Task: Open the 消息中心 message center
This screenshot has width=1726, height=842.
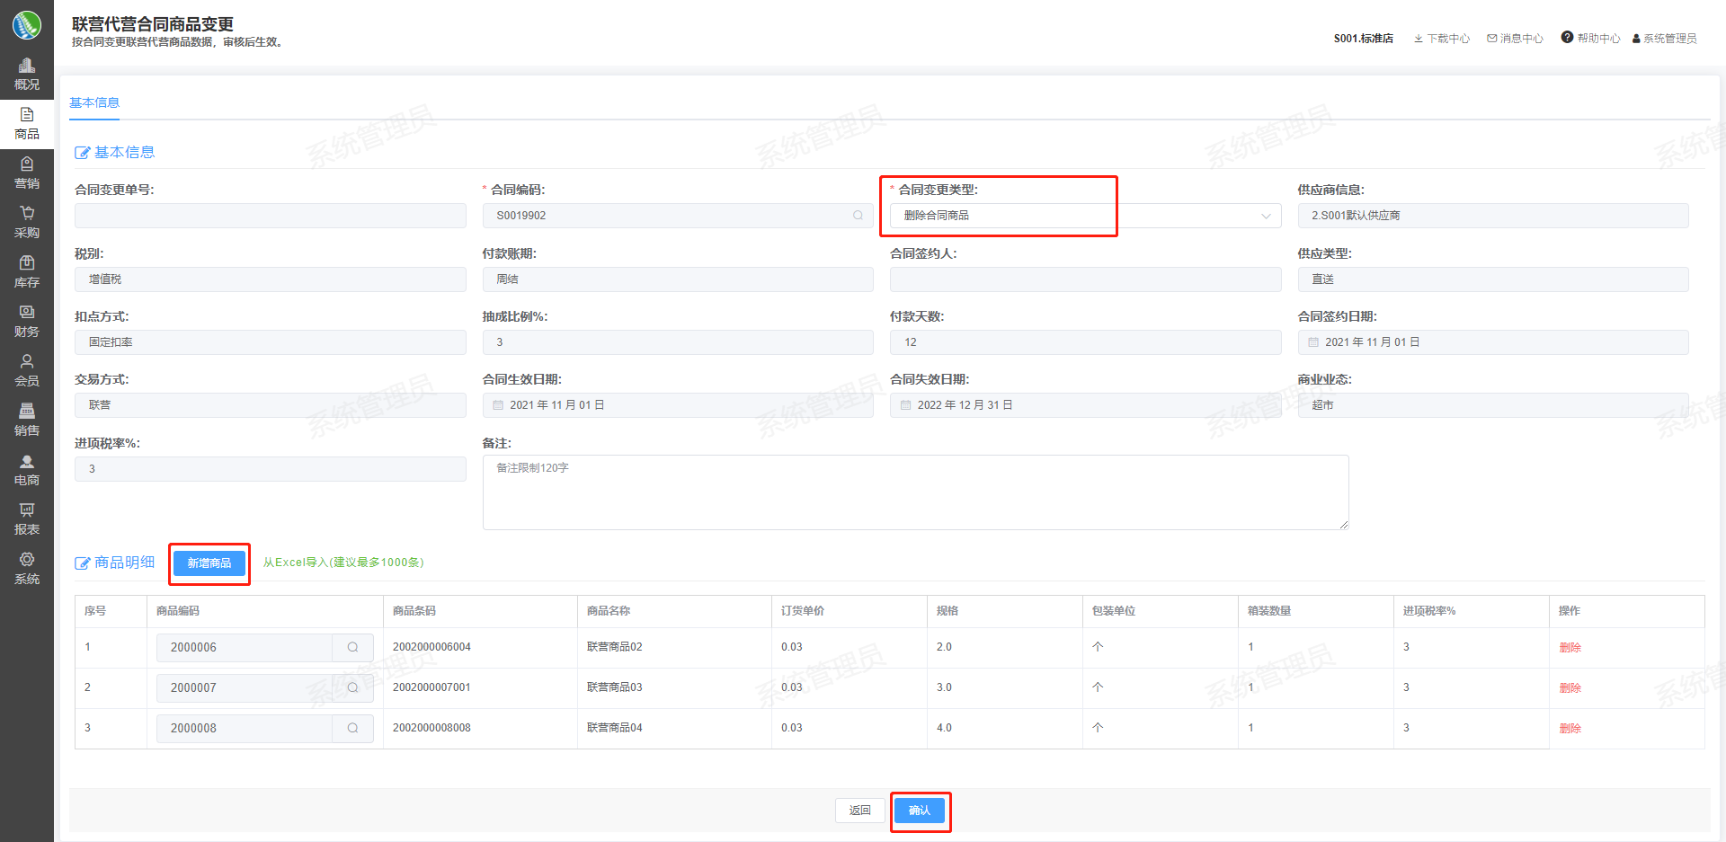Action: (x=1515, y=39)
